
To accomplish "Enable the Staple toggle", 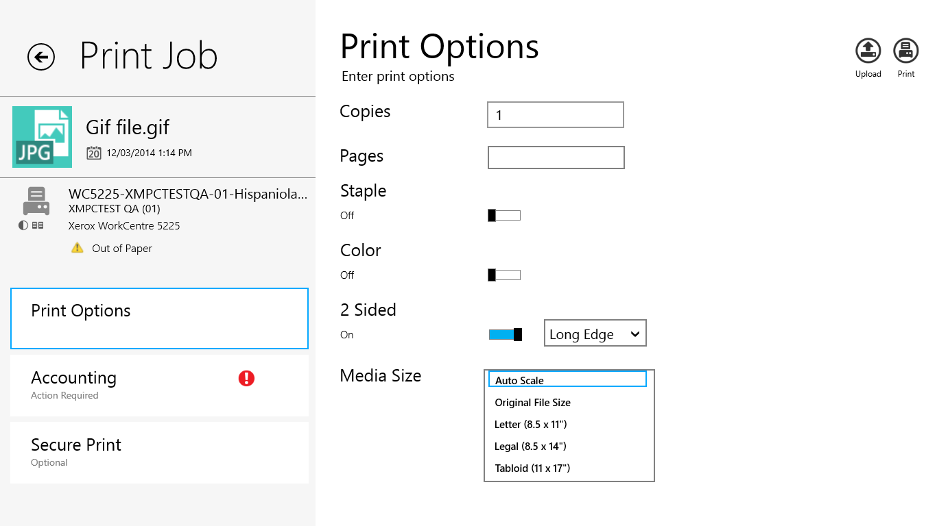I will pos(504,215).
